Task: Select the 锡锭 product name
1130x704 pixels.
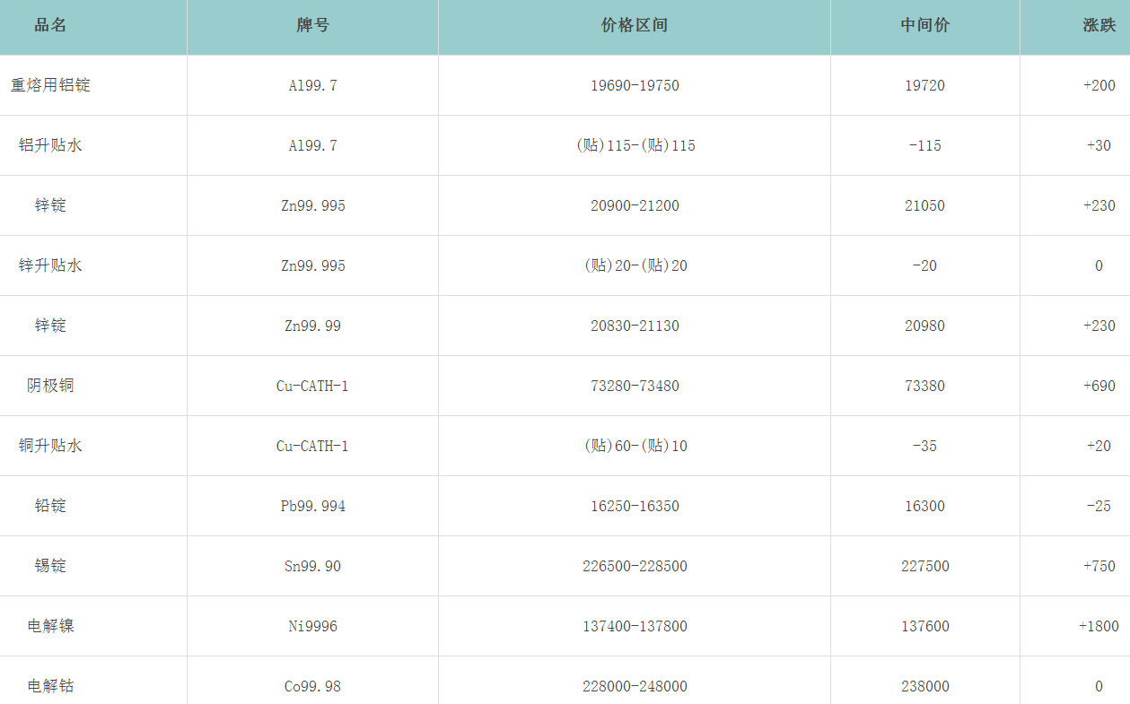Action: point(50,566)
